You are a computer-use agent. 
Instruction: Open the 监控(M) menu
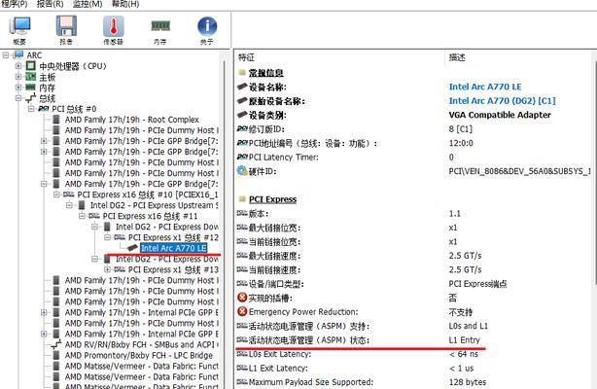coord(88,4)
